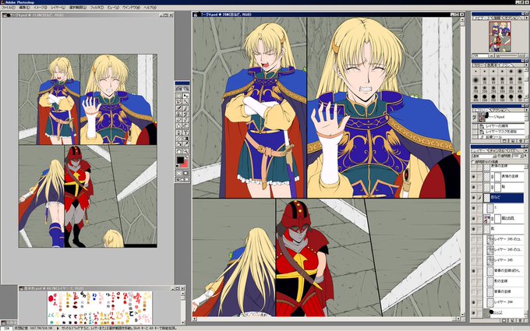
Task: Select the レイヤーの順序 history state
Action: pyautogui.click(x=498, y=126)
